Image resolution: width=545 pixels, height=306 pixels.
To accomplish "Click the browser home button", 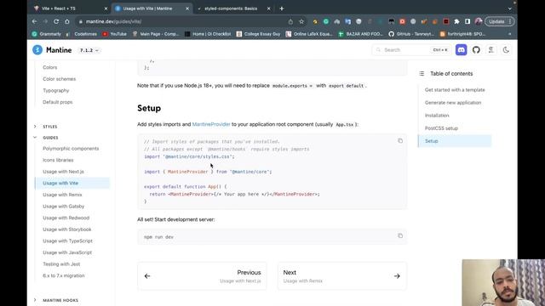I will [67, 21].
